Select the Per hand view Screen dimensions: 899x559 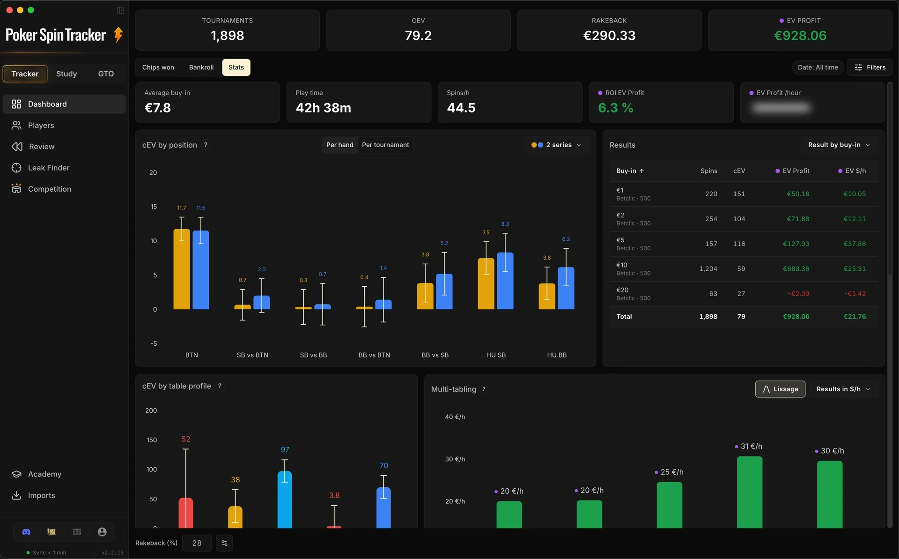(x=339, y=145)
